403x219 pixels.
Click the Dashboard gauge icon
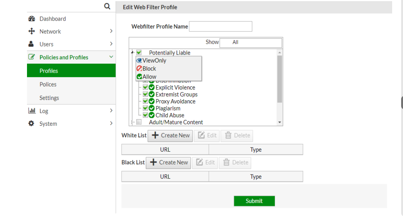31,19
